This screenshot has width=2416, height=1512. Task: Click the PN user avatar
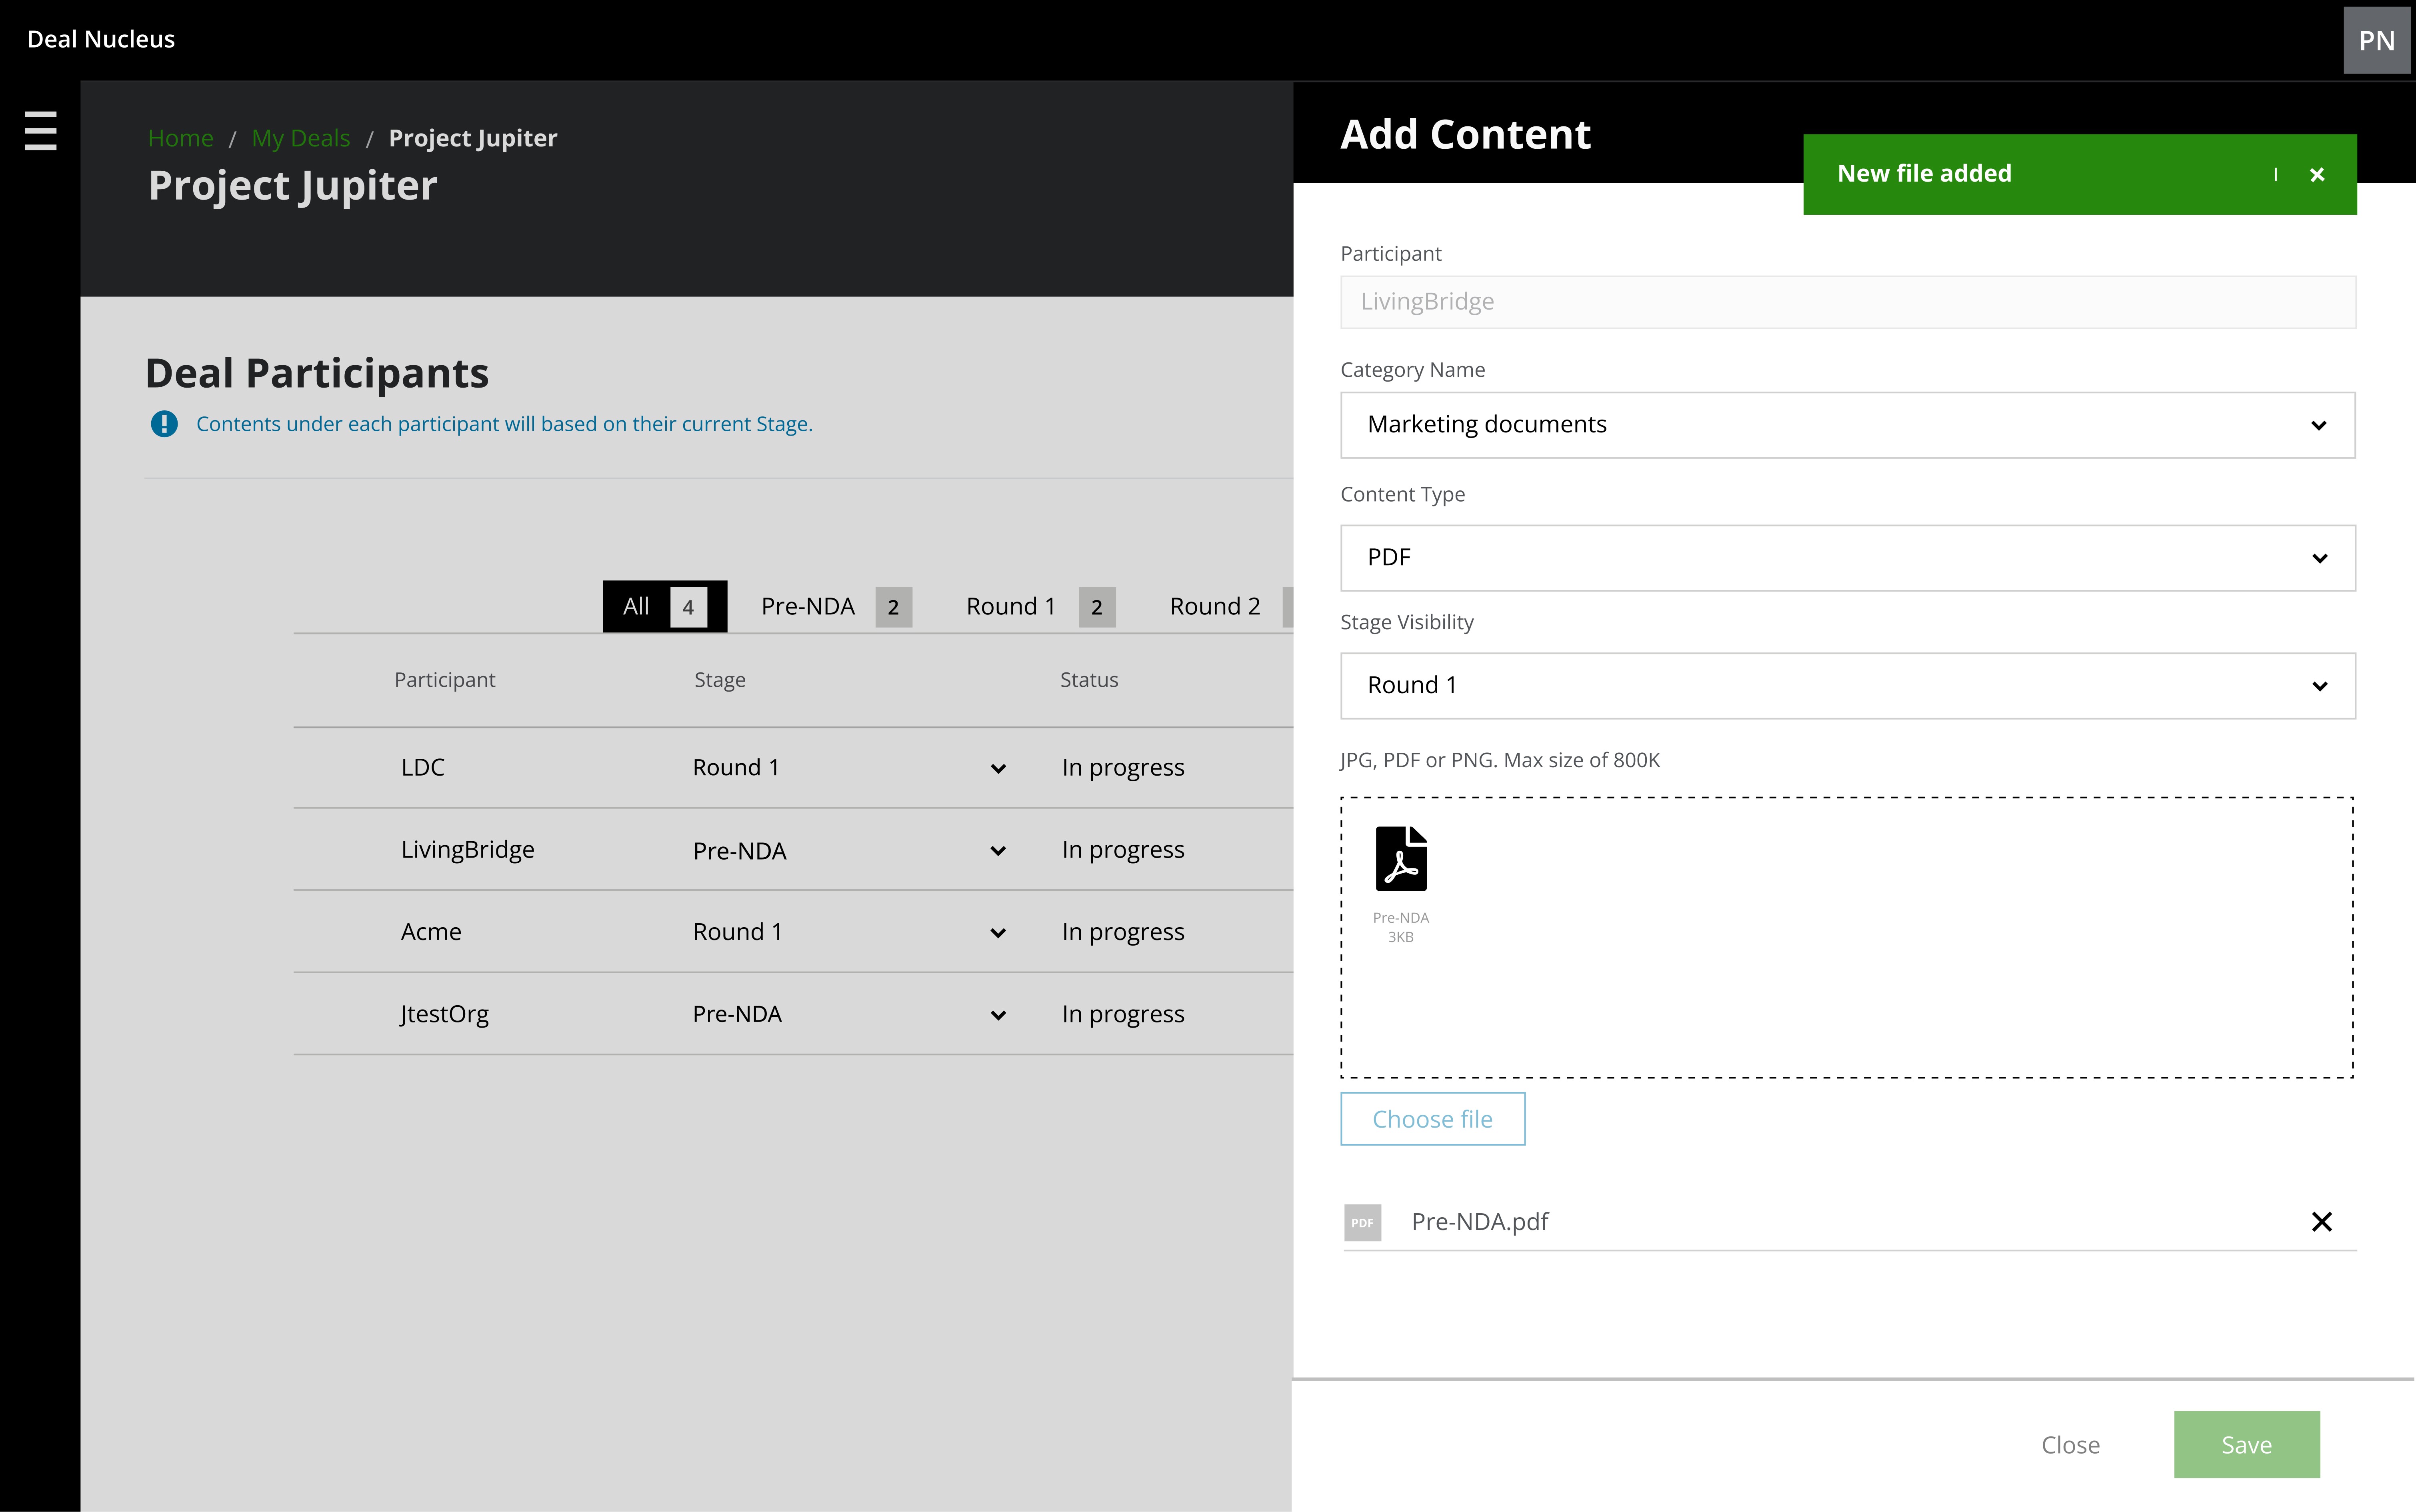click(x=2376, y=40)
